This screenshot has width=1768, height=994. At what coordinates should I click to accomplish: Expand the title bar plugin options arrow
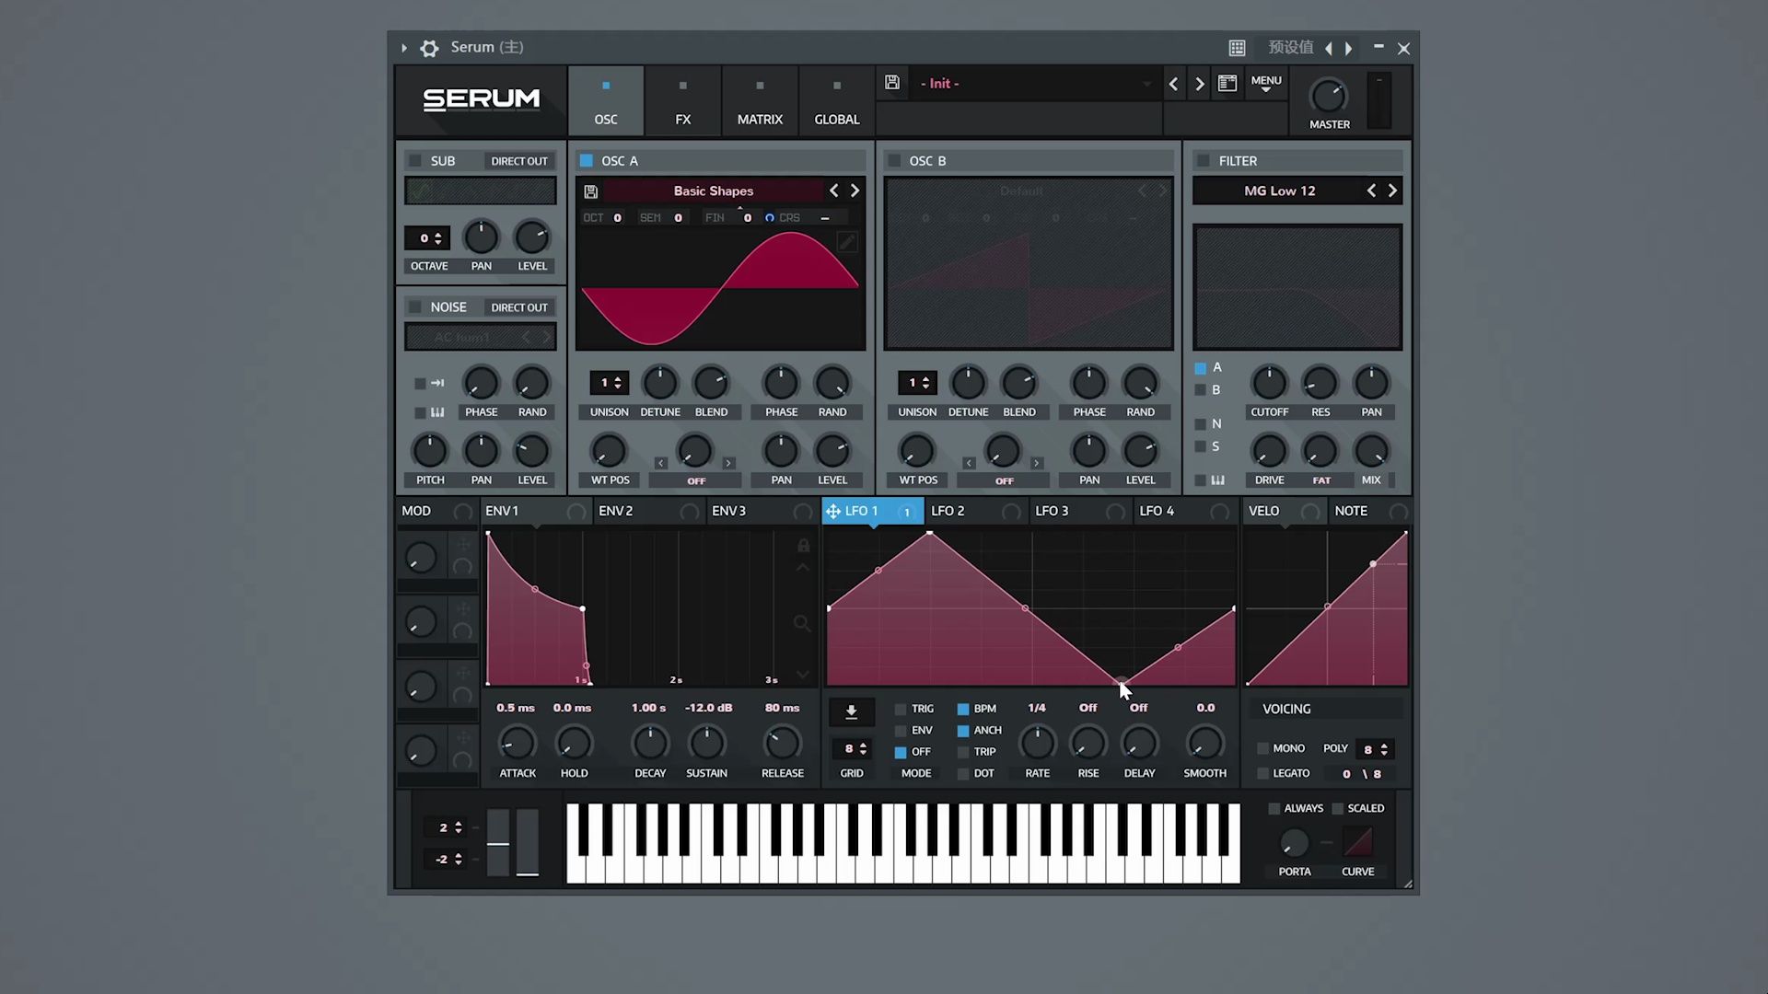click(x=403, y=48)
